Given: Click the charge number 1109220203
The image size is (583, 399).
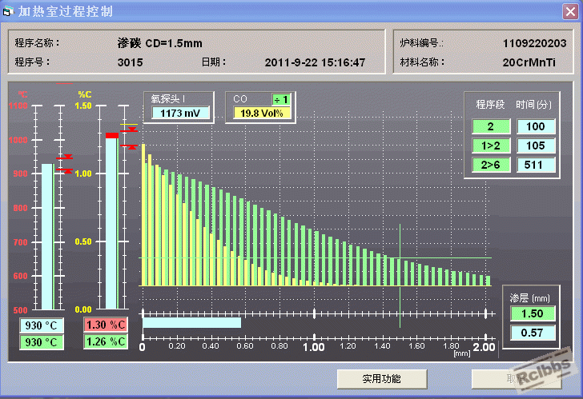Looking at the screenshot, I should tap(534, 43).
